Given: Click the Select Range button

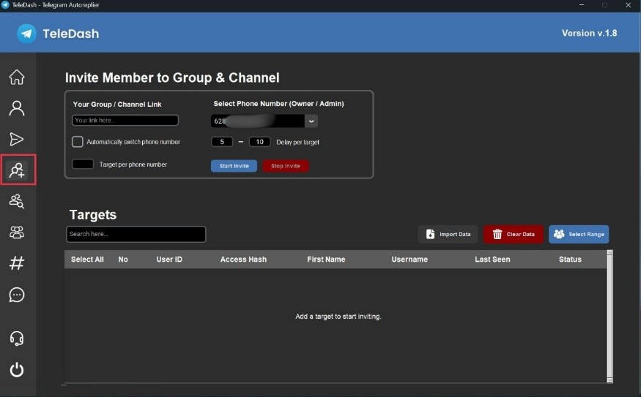Looking at the screenshot, I should pyautogui.click(x=579, y=234).
